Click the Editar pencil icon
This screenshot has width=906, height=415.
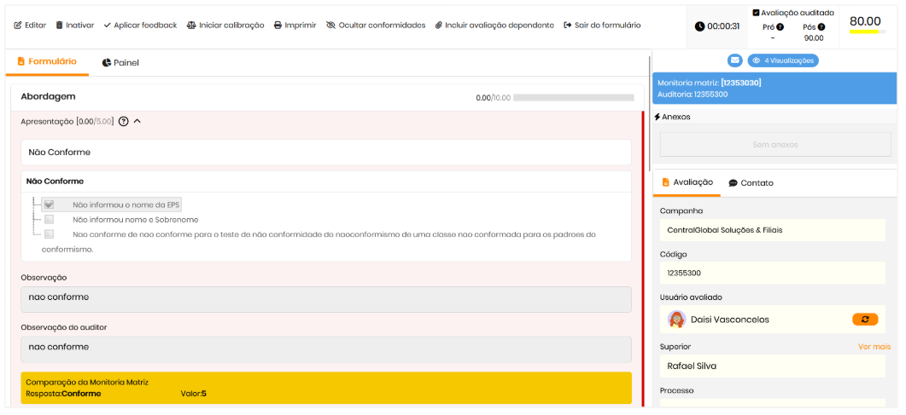[x=18, y=26]
